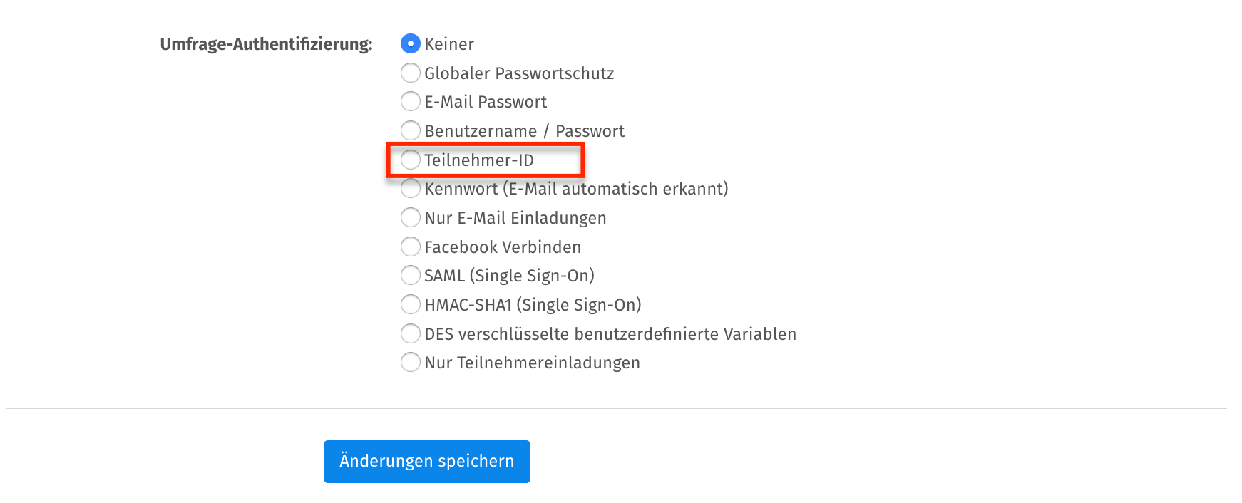Select E-Mail Passwort authentication
The height and width of the screenshot is (503, 1242).
click(x=410, y=101)
